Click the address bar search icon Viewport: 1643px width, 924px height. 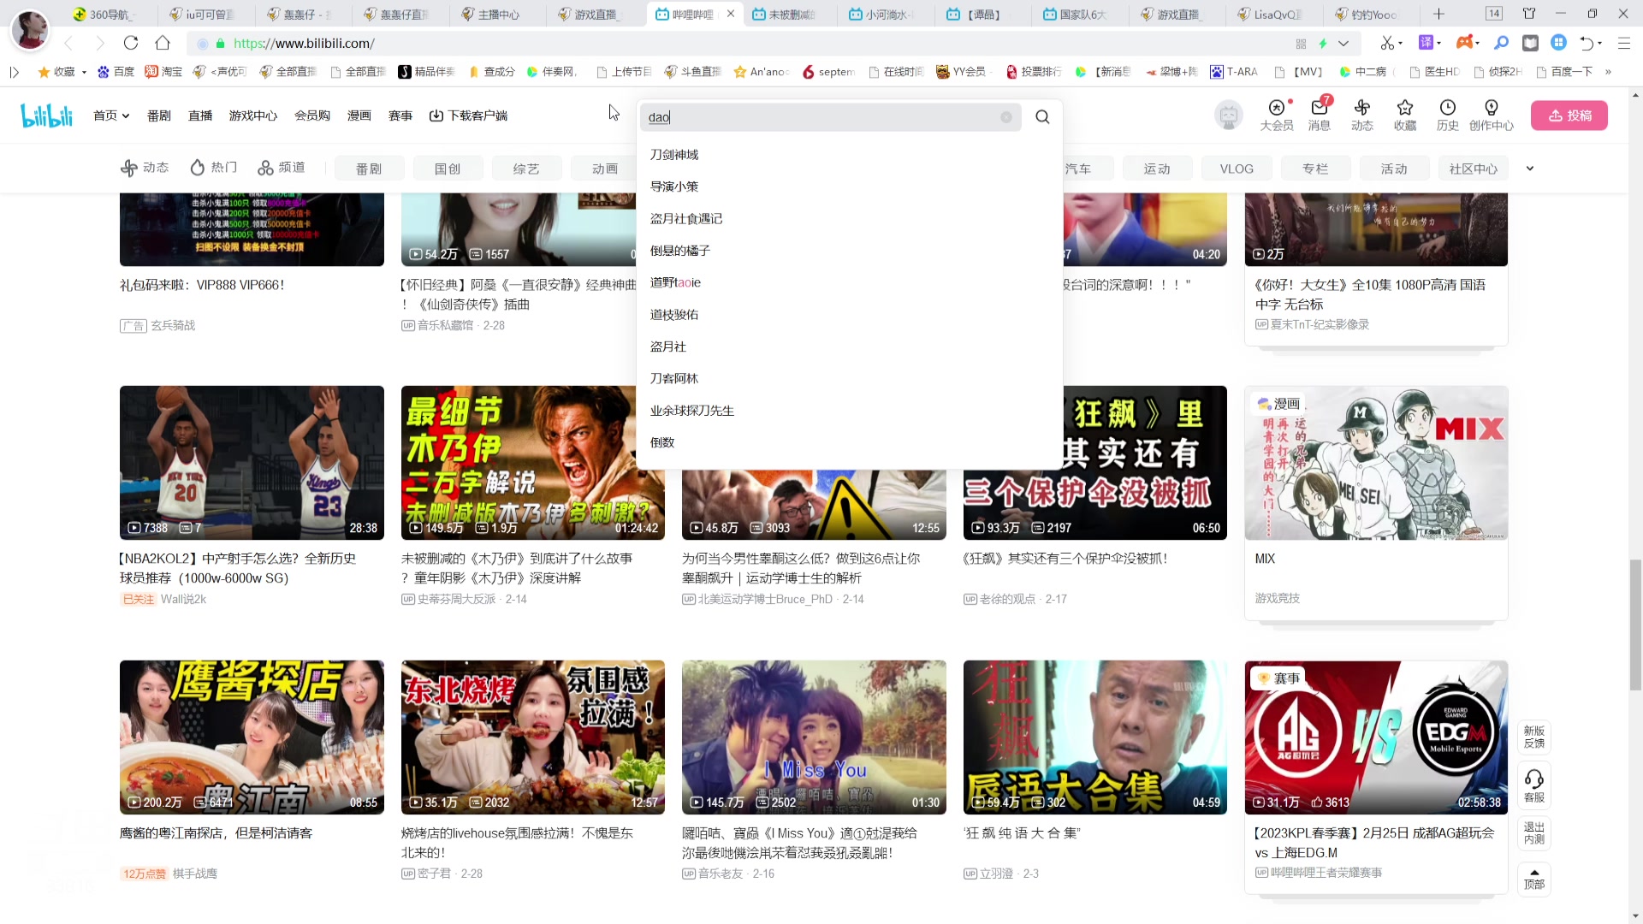1501,43
